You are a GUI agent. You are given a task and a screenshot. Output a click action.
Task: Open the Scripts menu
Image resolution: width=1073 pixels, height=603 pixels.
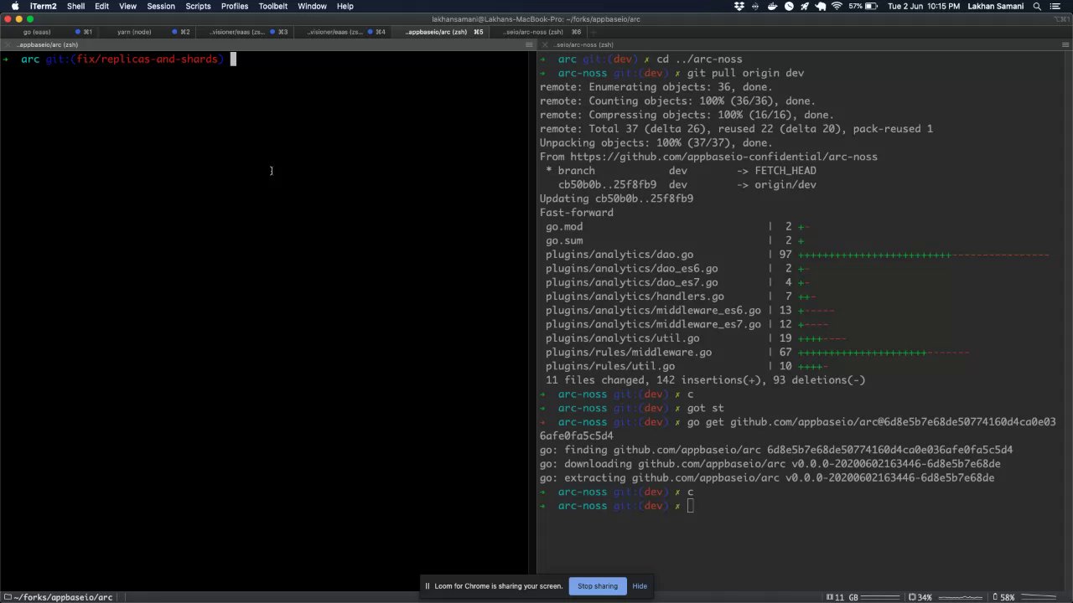pos(198,6)
